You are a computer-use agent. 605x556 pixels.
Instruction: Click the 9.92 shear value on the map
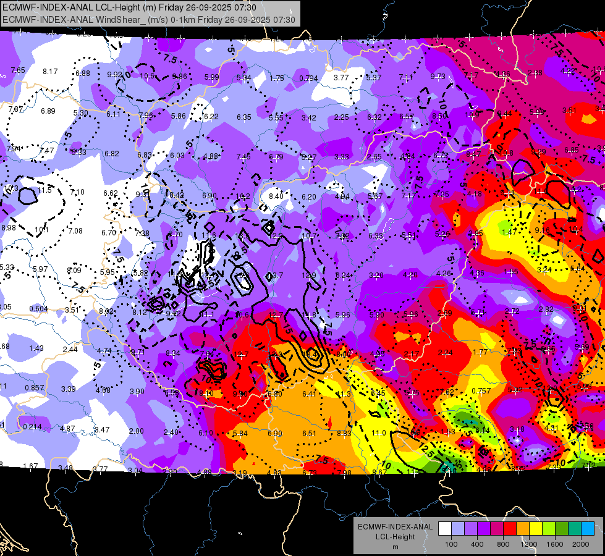click(x=114, y=75)
